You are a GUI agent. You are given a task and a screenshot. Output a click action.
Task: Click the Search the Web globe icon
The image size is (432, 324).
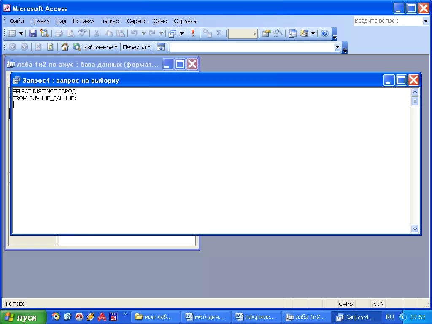76,47
